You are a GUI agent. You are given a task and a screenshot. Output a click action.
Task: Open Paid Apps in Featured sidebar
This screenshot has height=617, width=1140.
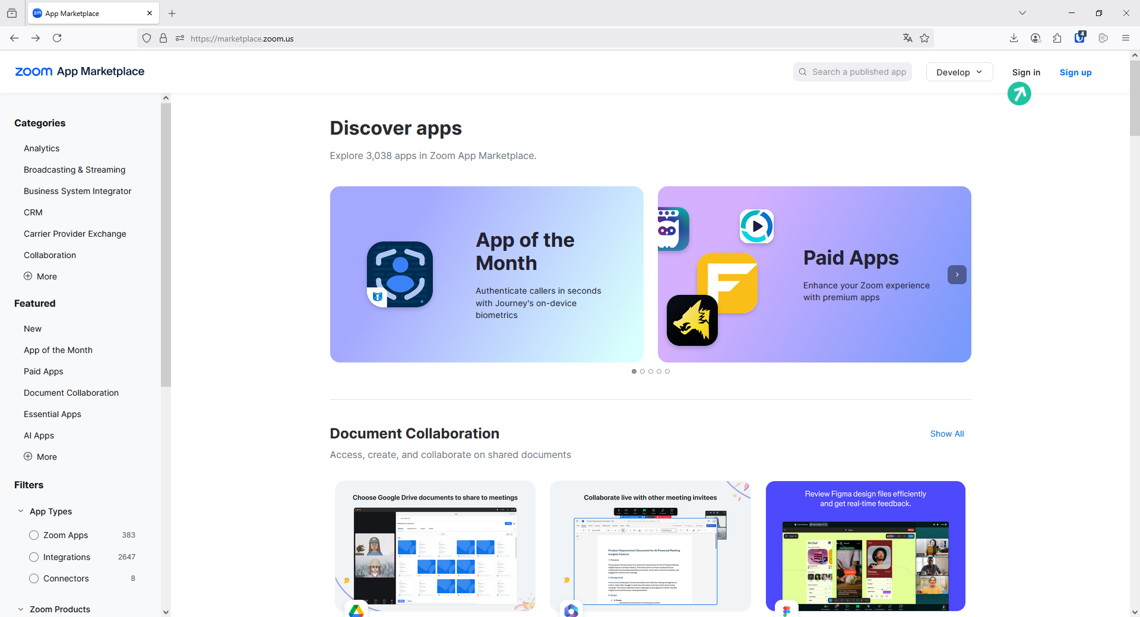43,371
